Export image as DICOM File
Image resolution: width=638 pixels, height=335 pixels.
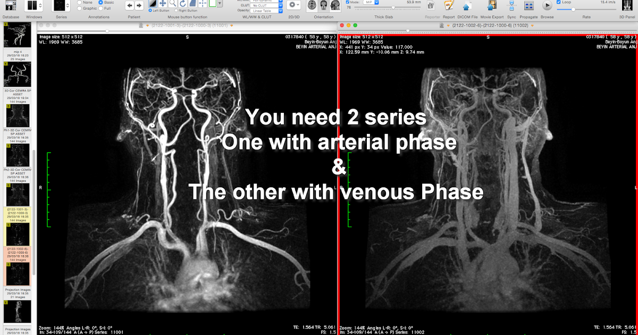pos(466,6)
